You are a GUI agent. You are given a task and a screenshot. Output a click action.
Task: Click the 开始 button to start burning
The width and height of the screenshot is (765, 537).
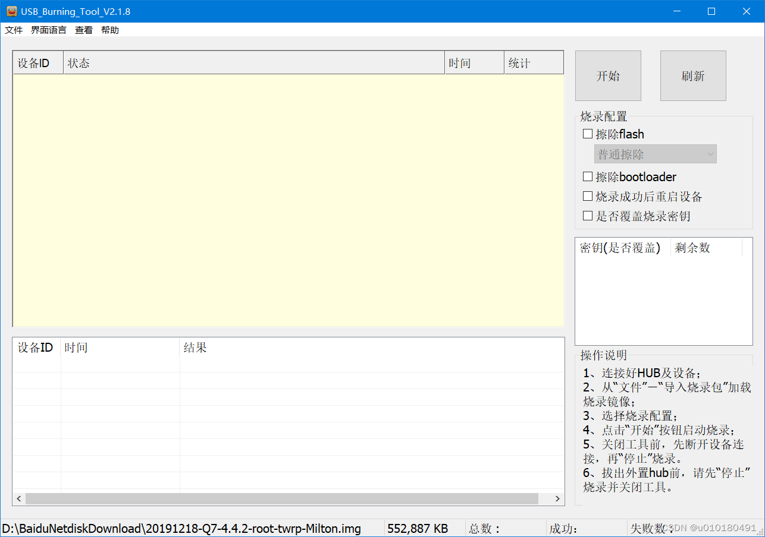tap(608, 75)
